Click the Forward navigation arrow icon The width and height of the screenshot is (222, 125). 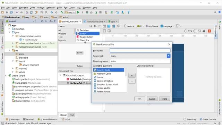point(56,12)
